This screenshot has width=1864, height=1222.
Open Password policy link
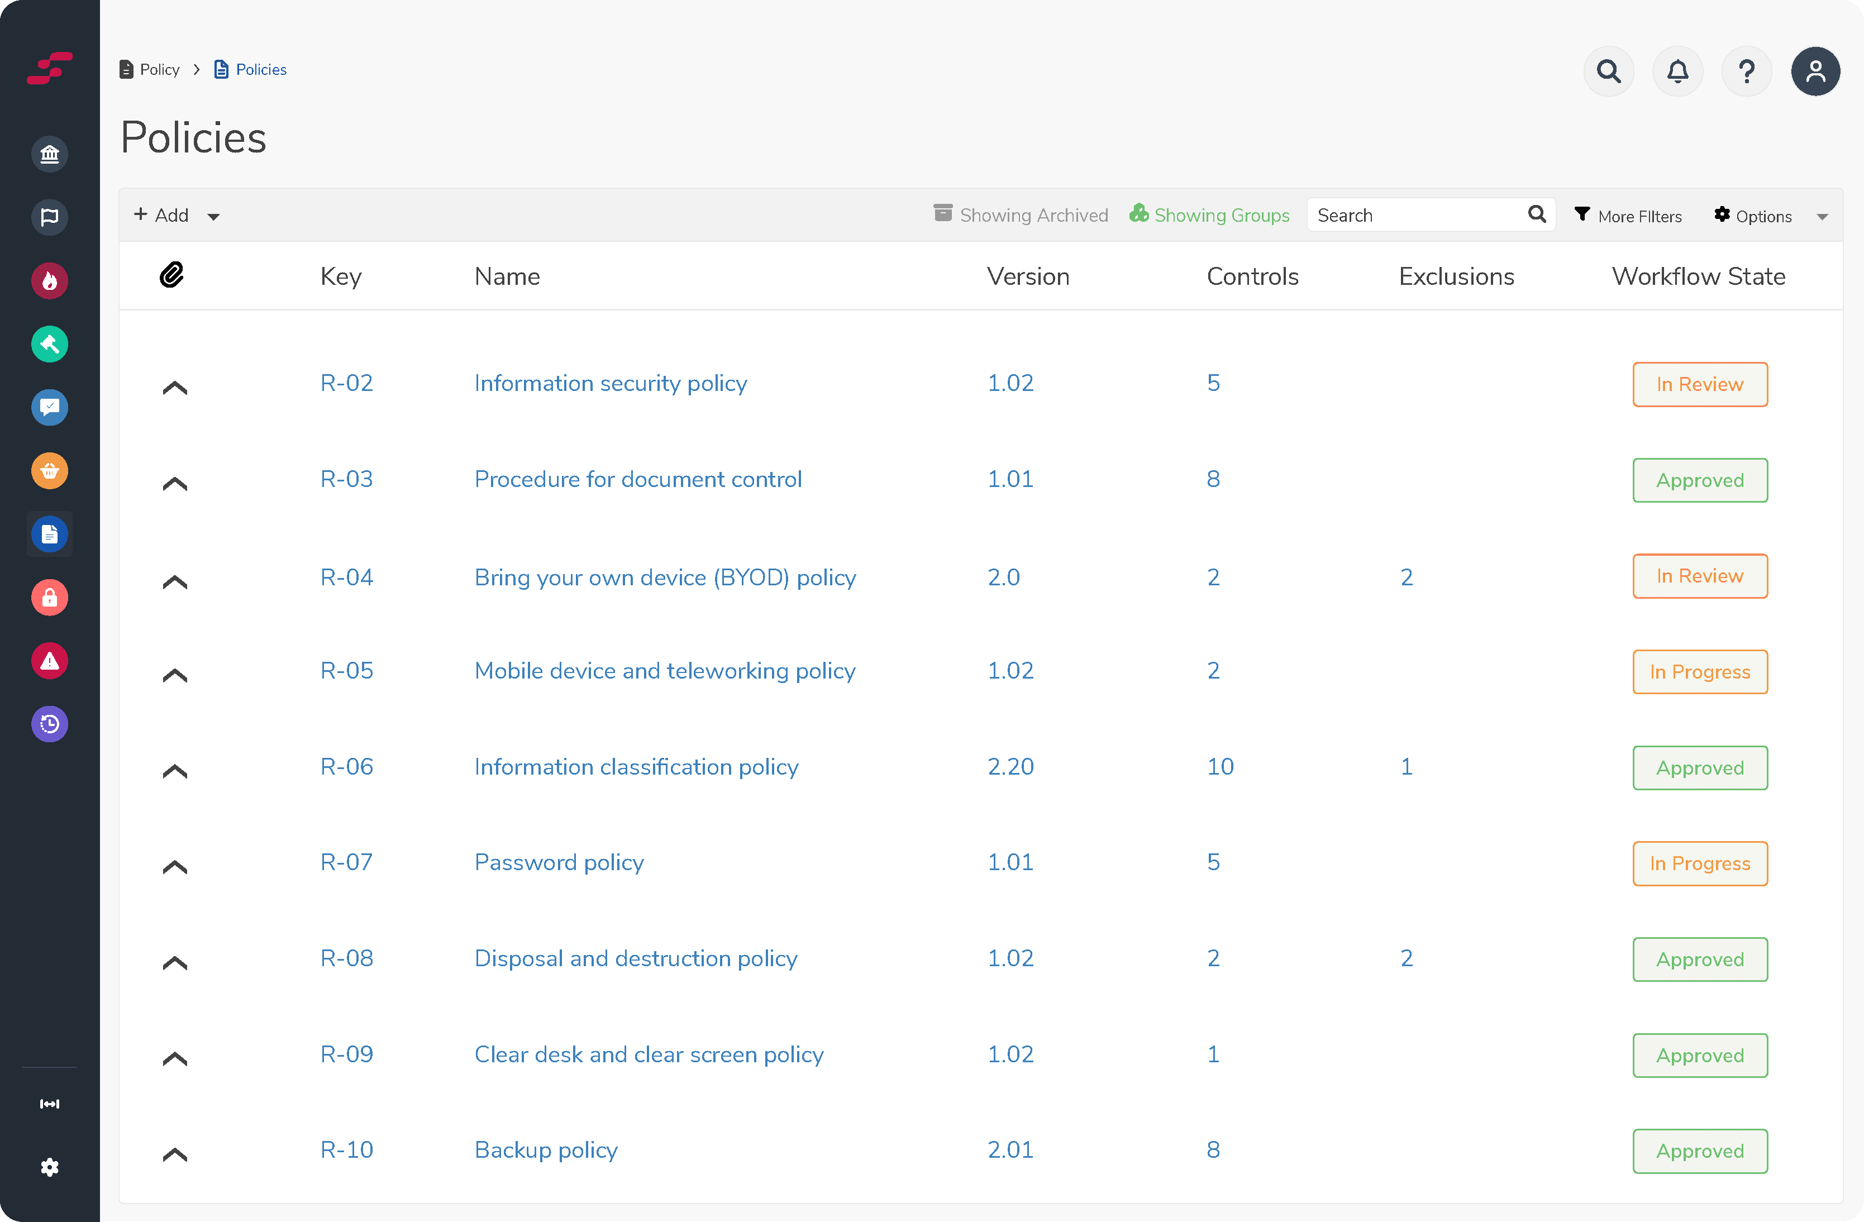click(559, 862)
